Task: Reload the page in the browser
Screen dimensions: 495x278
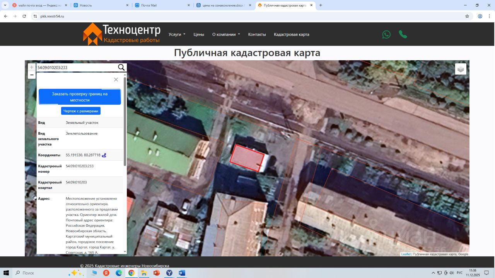Action: (24, 16)
